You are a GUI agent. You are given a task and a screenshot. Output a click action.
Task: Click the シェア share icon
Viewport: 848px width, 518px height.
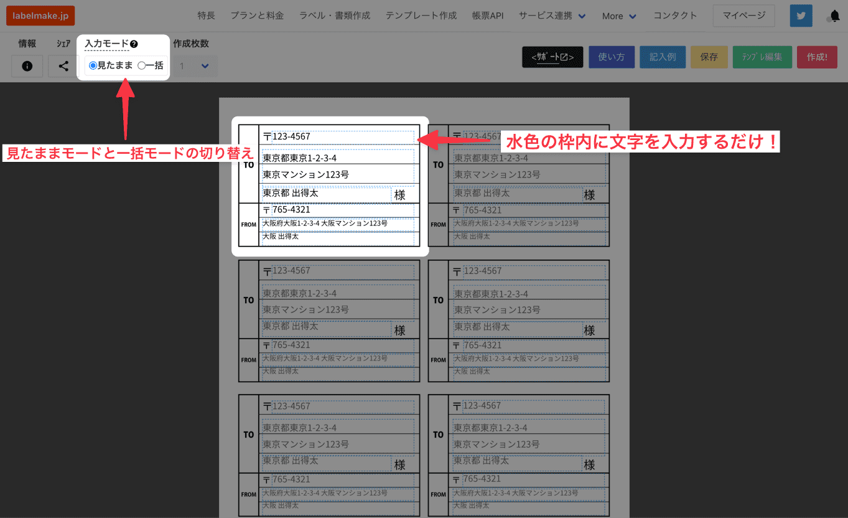click(62, 65)
